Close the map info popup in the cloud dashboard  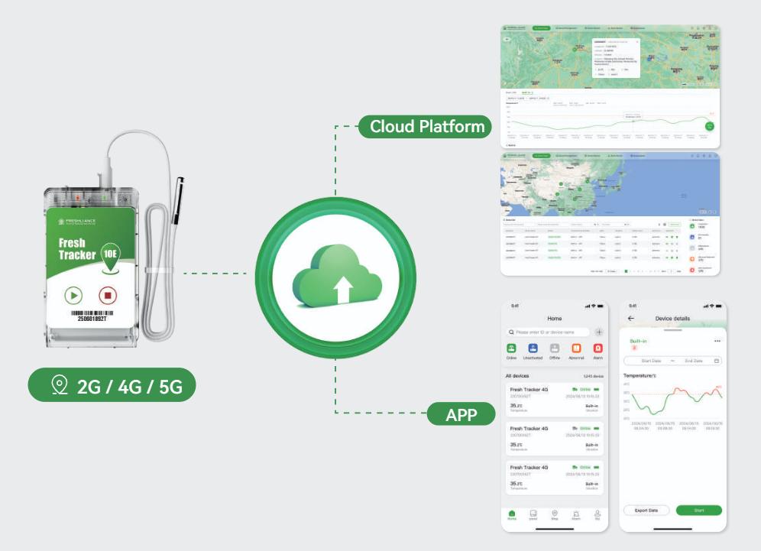[x=636, y=42]
